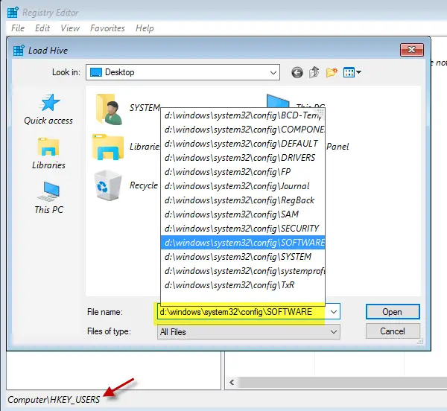The height and width of the screenshot is (411, 447).
Task: Select the SYSTEM user folder icon
Action: (x=110, y=109)
